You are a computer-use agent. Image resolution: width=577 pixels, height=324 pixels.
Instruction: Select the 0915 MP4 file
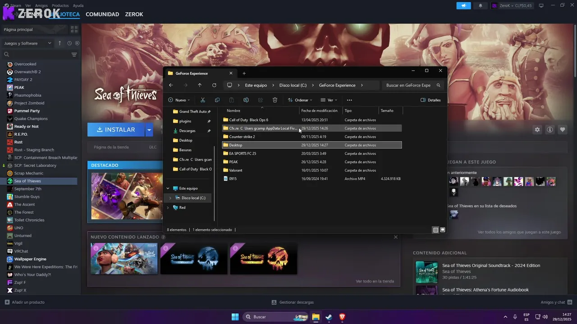point(312,179)
